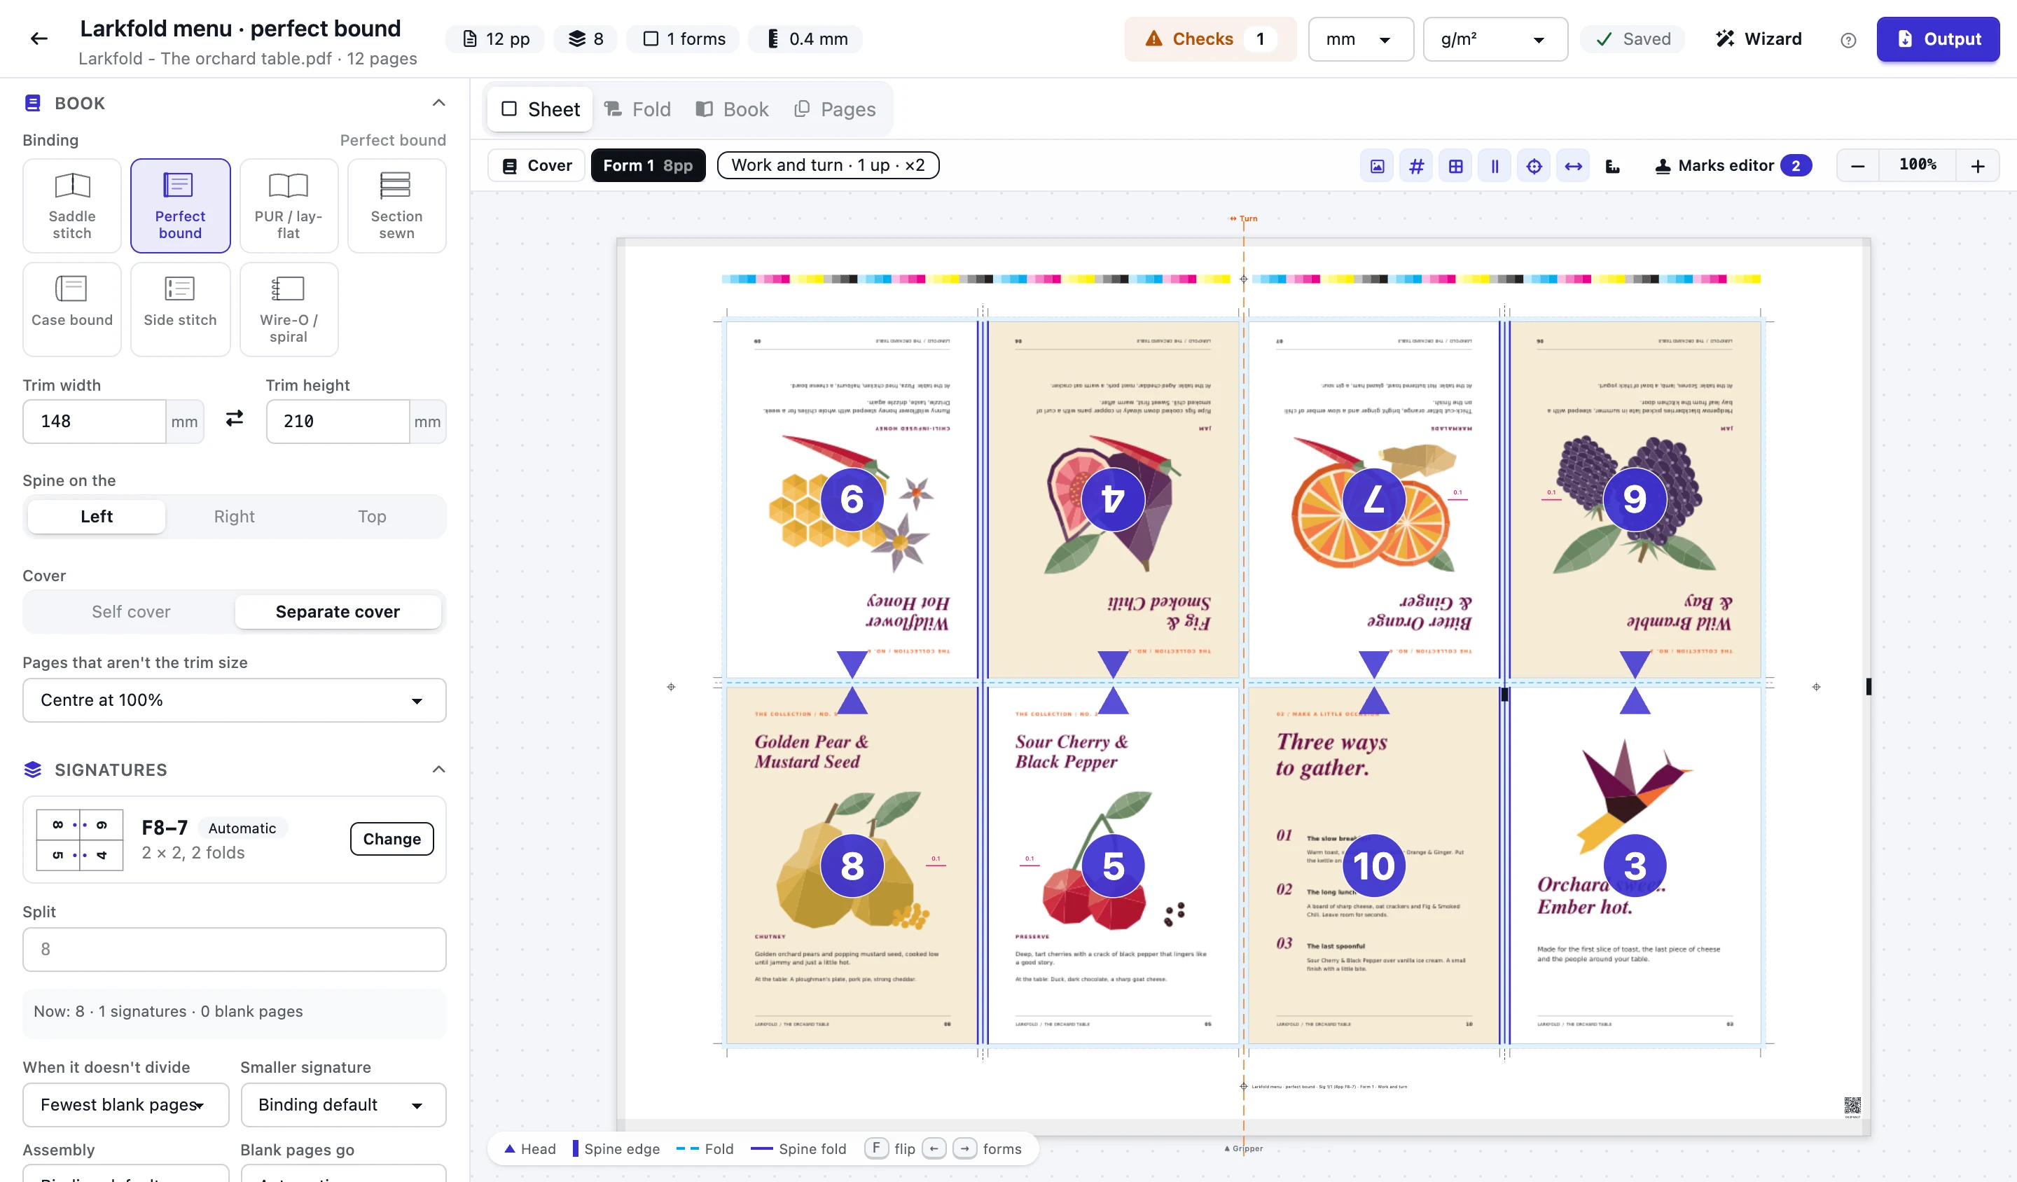Choose Self cover option

130,611
